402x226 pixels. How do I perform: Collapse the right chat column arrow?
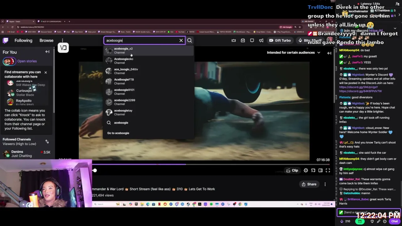[x=329, y=53]
